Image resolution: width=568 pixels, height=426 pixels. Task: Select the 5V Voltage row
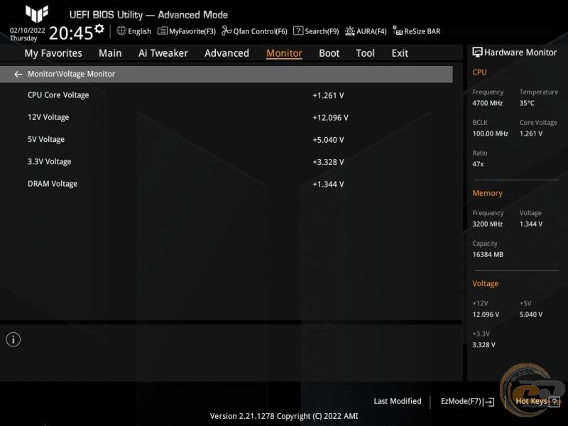(226, 139)
